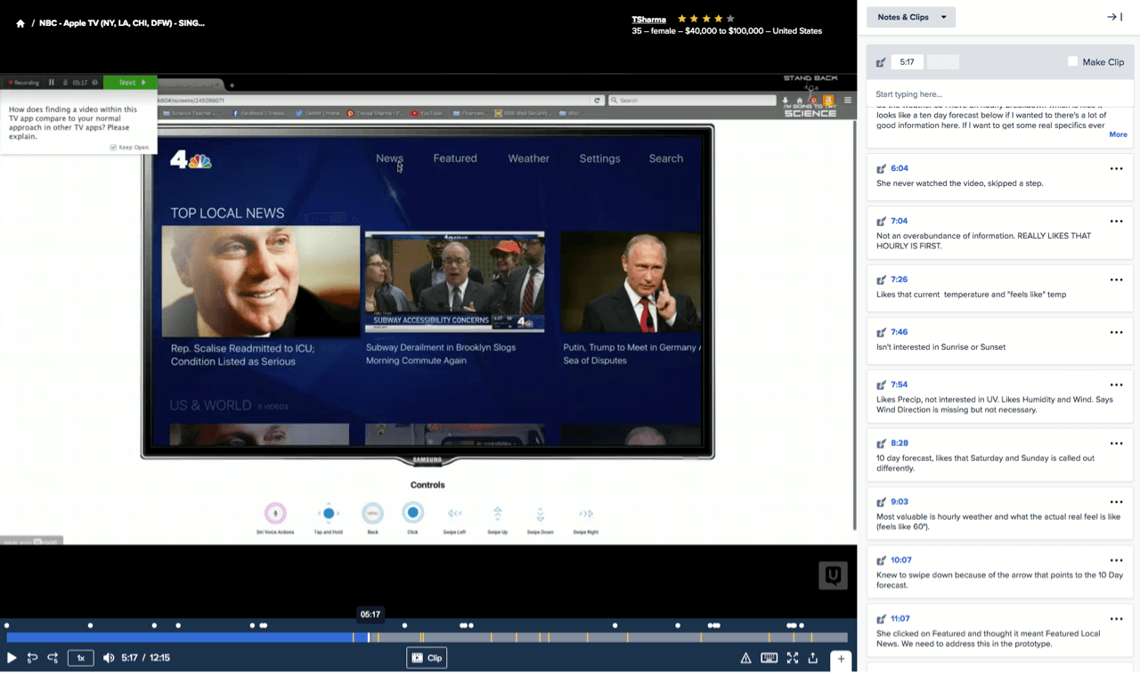The image size is (1140, 673).
Task: Jump to the 7:04 note timestamp
Action: [x=900, y=221]
